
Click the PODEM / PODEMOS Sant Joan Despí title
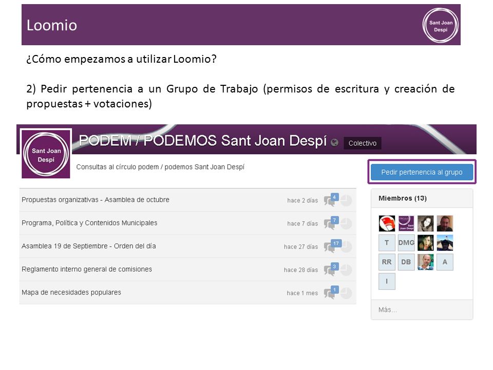tap(202, 140)
